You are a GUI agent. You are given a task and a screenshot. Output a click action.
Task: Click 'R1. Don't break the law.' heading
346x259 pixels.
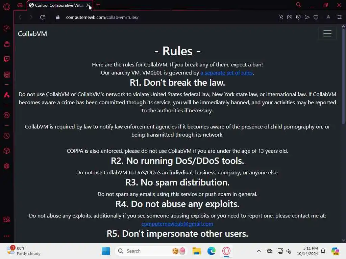177,83
